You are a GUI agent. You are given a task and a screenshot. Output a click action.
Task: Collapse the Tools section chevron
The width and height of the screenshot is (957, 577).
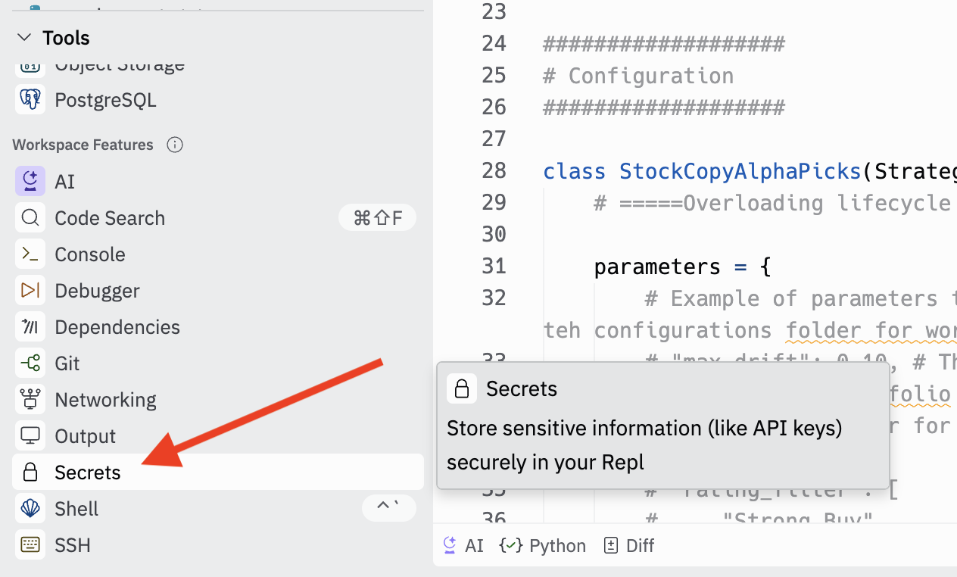(24, 38)
